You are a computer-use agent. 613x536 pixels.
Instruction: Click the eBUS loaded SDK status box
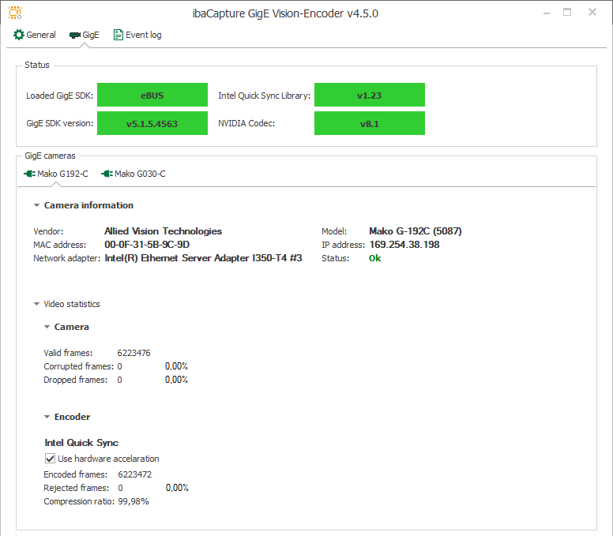coord(152,95)
